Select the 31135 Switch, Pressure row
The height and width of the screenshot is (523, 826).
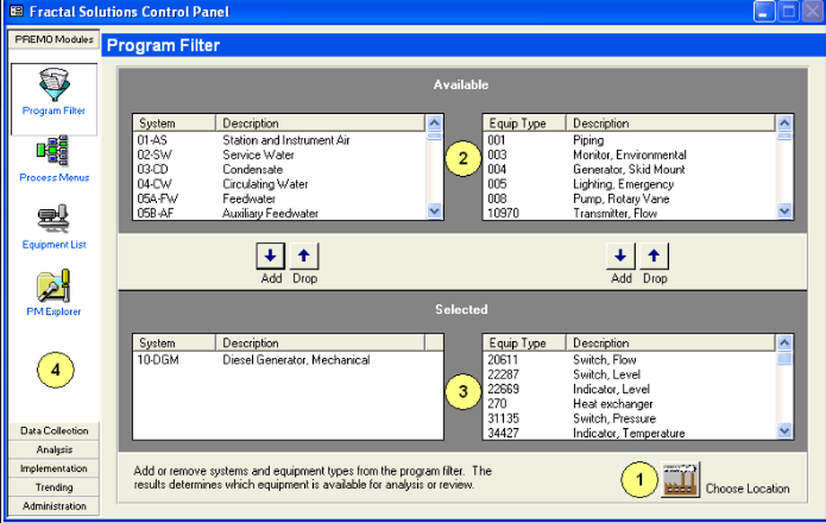(x=629, y=419)
